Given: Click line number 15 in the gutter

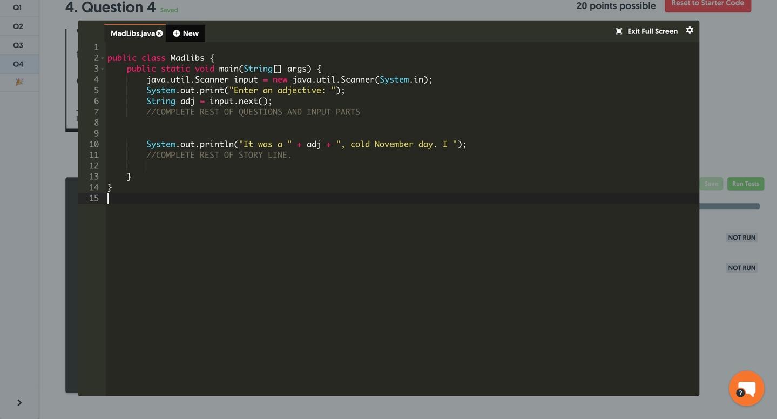Looking at the screenshot, I should [94, 198].
